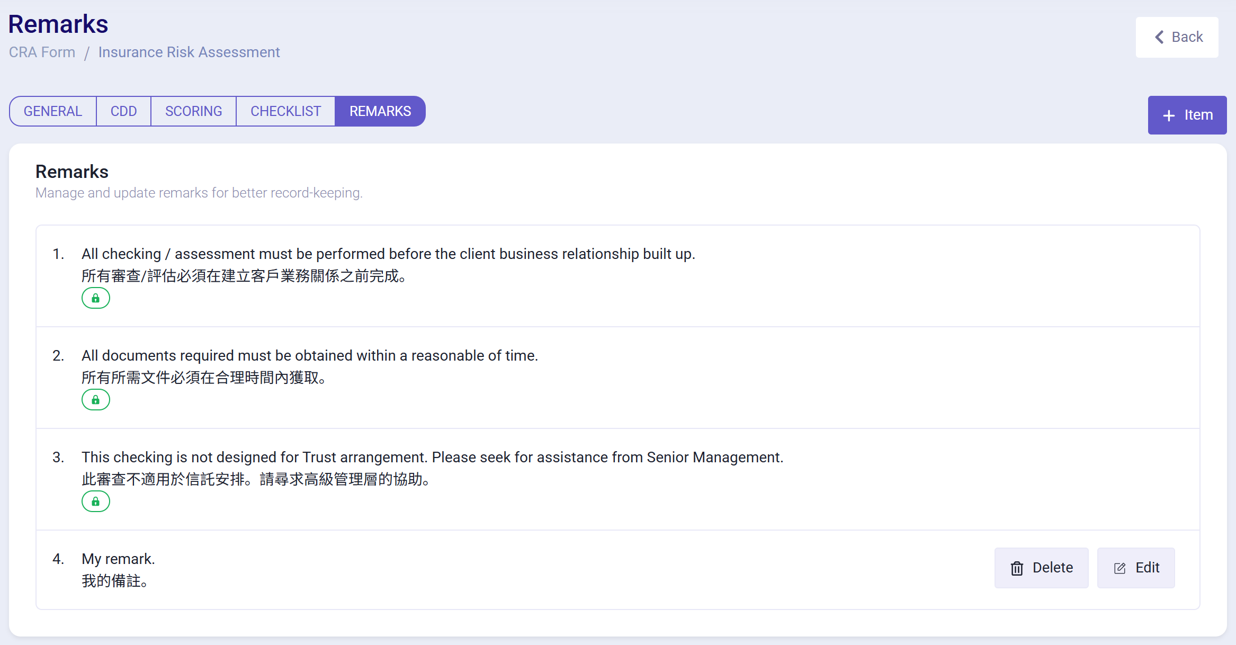Select the CHECKLIST tab

tap(285, 111)
